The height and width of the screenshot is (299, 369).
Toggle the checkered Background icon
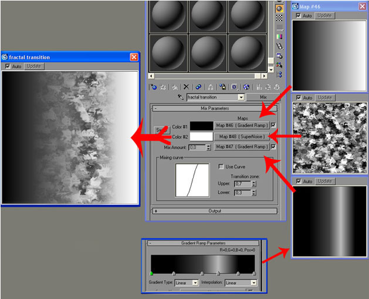point(279,19)
